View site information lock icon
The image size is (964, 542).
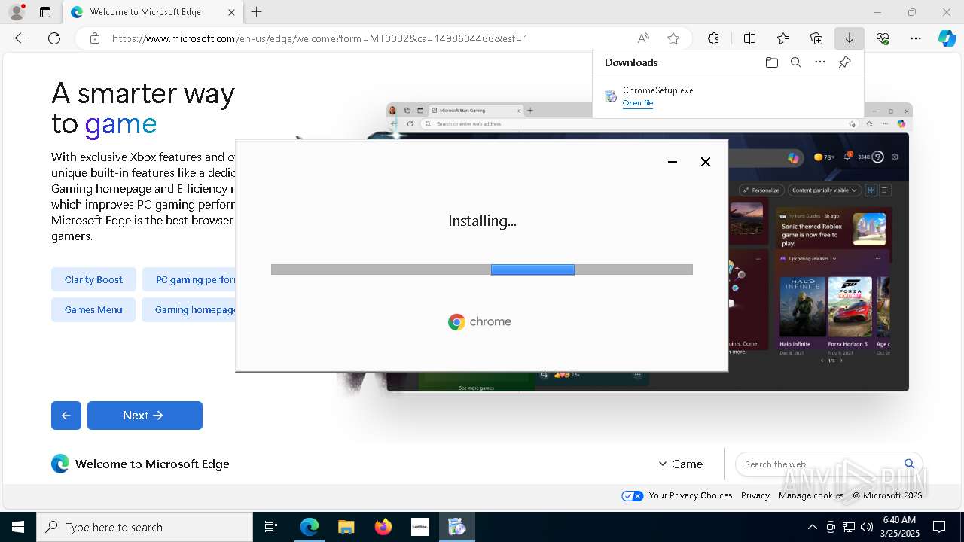click(x=94, y=38)
